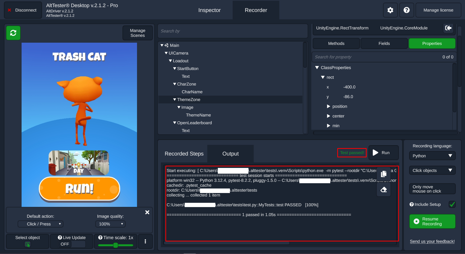Expand the position property under rect

(329, 106)
